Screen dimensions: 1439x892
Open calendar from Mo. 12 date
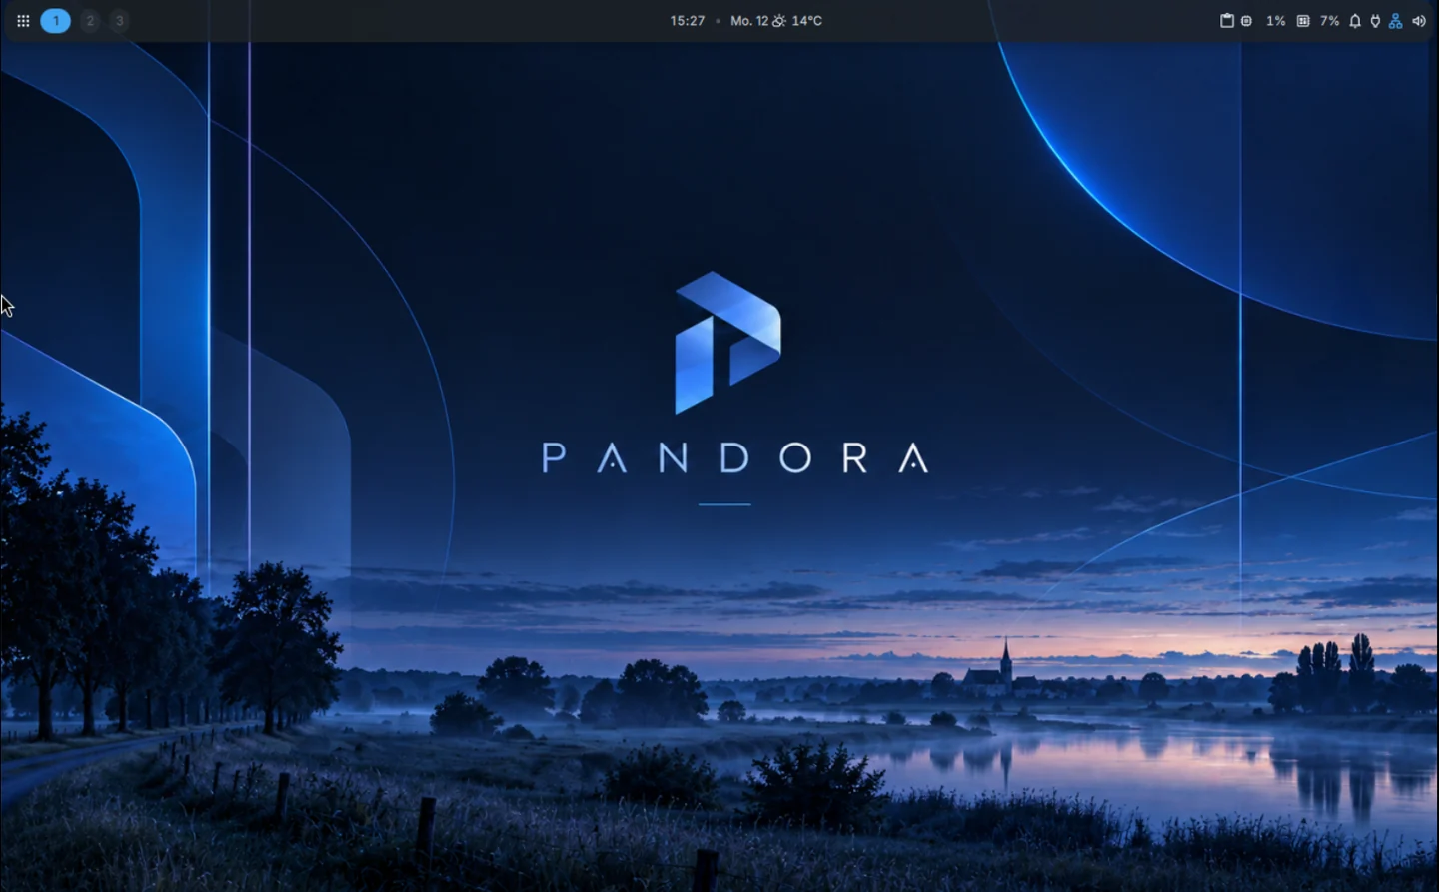(749, 20)
